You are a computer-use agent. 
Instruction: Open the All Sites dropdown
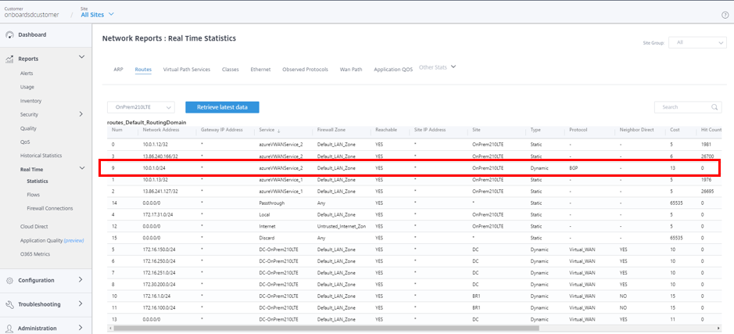98,14
